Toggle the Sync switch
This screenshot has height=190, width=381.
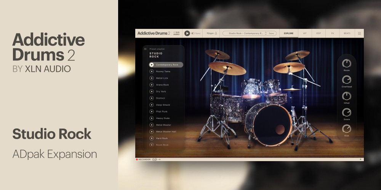tap(193, 33)
